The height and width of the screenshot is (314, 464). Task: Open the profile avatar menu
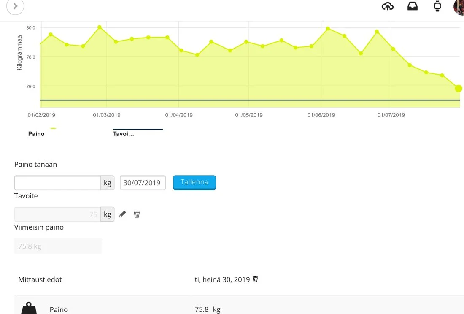coord(459,7)
